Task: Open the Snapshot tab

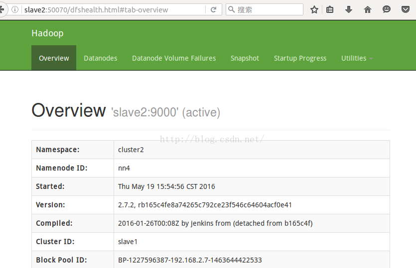Action: click(245, 58)
